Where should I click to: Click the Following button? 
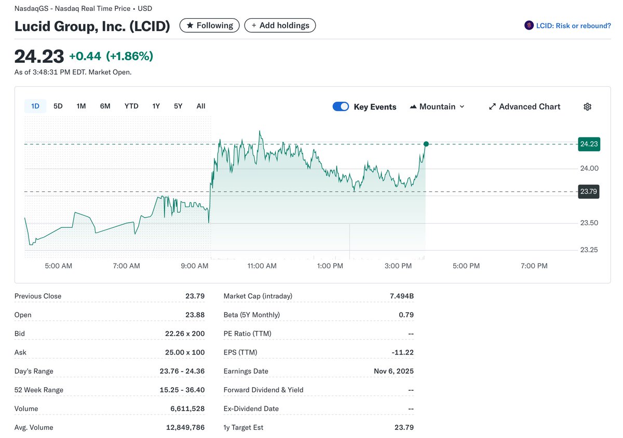210,25
